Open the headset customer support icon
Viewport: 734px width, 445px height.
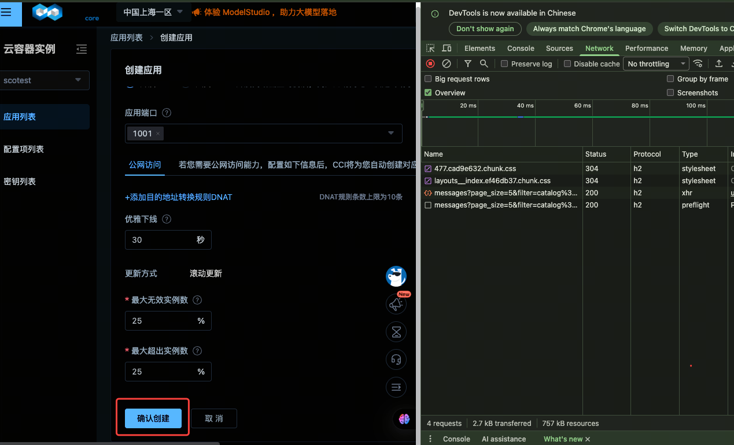[x=396, y=359]
